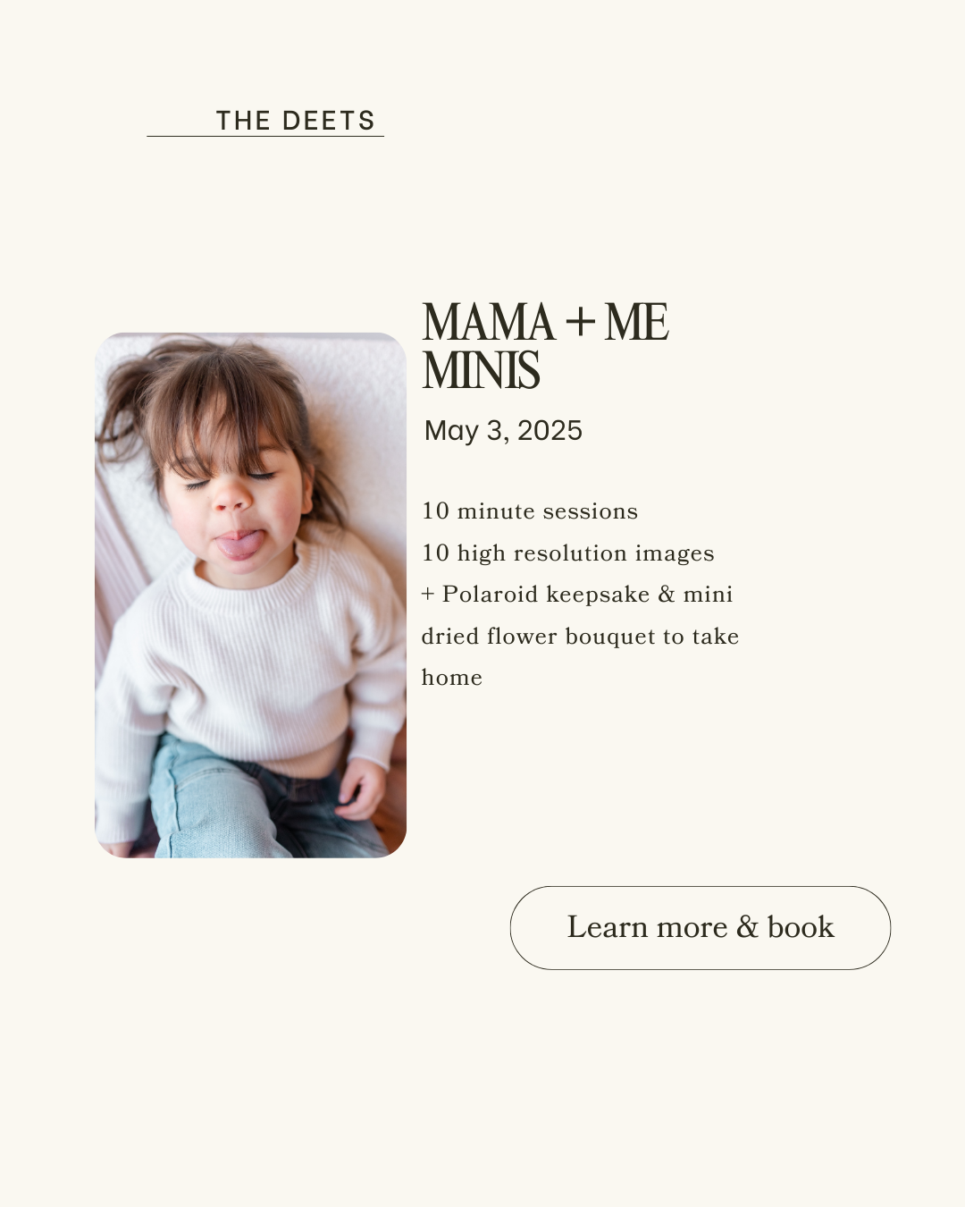
Task: Select the word "MINIS" in the title
Action: tap(481, 371)
